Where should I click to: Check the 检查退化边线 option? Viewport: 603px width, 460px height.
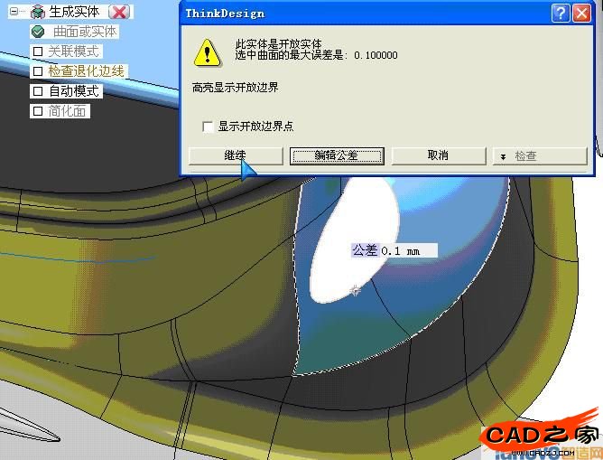pyautogui.click(x=37, y=71)
